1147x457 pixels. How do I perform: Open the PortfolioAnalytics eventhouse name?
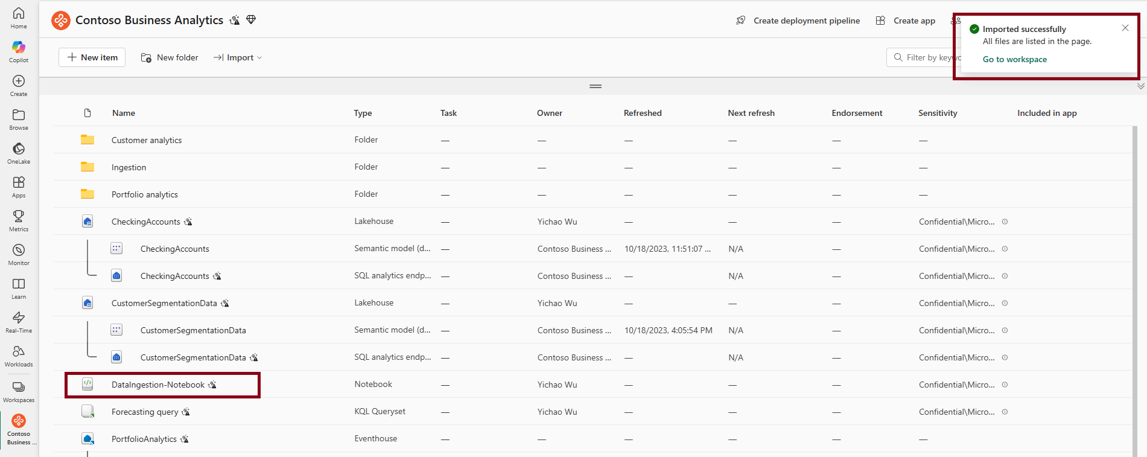pyautogui.click(x=144, y=439)
